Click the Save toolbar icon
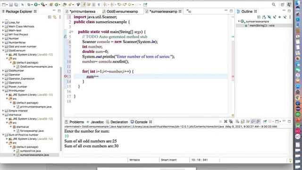302x170 pixels. click(x=11, y=4)
